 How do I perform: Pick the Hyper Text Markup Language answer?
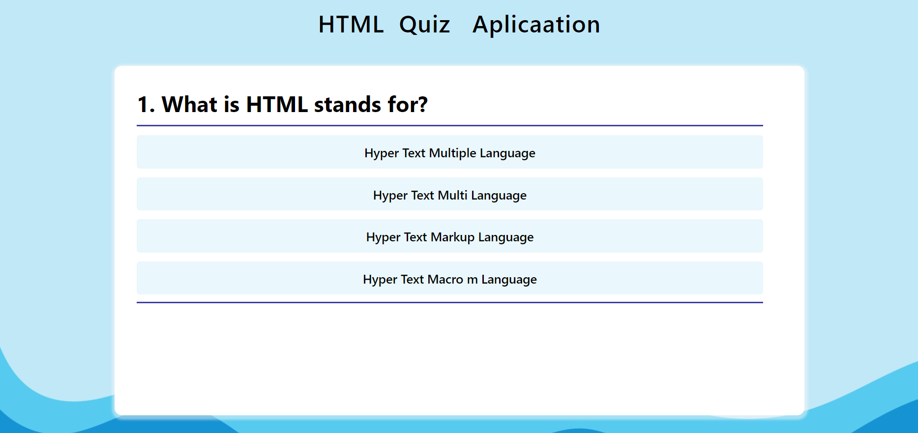pyautogui.click(x=449, y=236)
